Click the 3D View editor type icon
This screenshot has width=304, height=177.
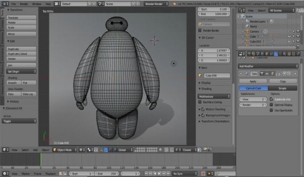pyautogui.click(x=5, y=150)
